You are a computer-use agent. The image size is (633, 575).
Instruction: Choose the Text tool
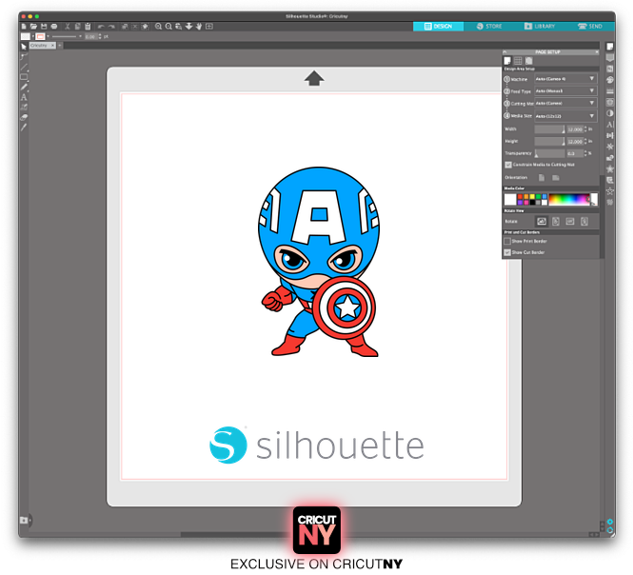pyautogui.click(x=24, y=97)
